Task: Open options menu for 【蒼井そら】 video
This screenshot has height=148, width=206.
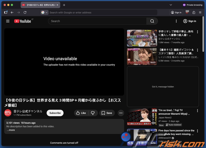Action: click(x=197, y=50)
